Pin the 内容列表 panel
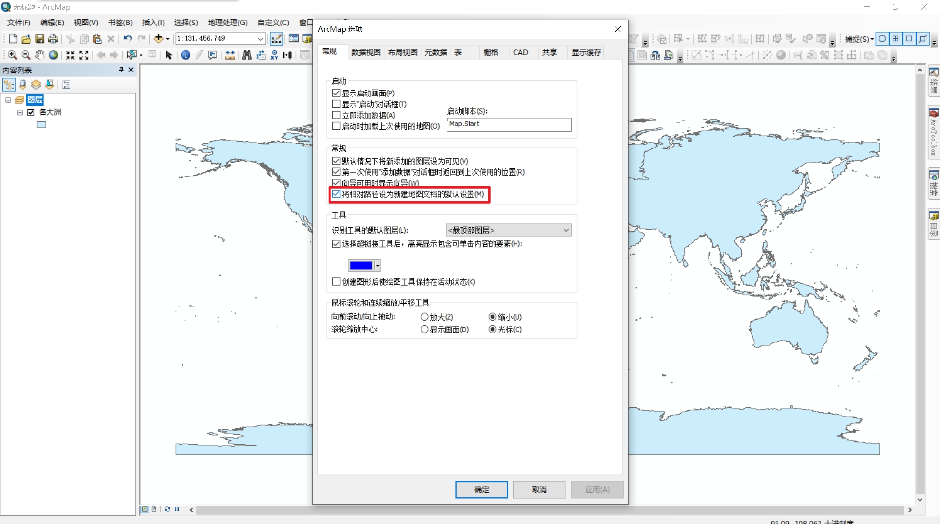Viewport: 940px width, 524px height. point(121,70)
